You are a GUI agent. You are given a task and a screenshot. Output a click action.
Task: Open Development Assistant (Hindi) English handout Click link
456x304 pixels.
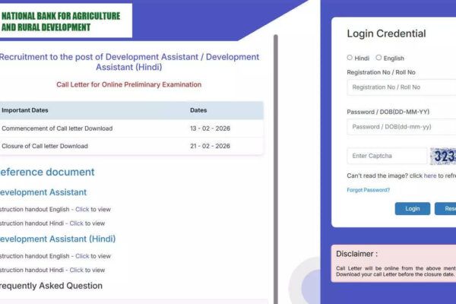coord(82,256)
